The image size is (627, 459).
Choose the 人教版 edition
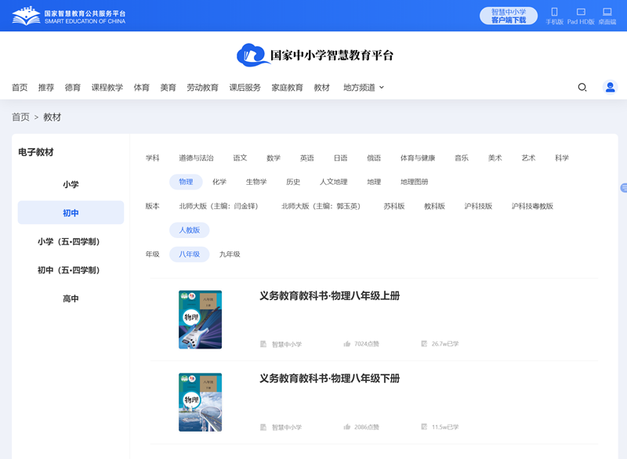190,230
